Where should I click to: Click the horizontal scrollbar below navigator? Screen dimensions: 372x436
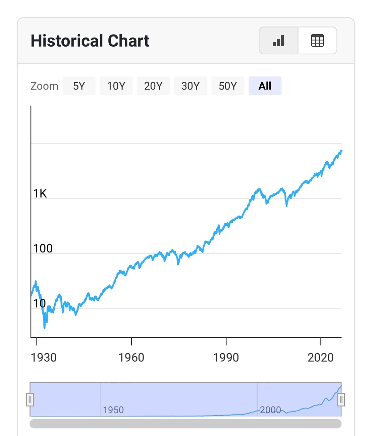[185, 424]
